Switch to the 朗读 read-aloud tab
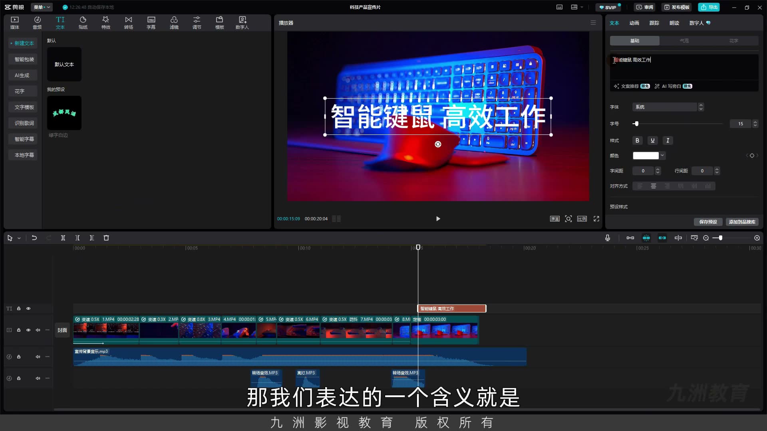This screenshot has width=767, height=431. 674,23
